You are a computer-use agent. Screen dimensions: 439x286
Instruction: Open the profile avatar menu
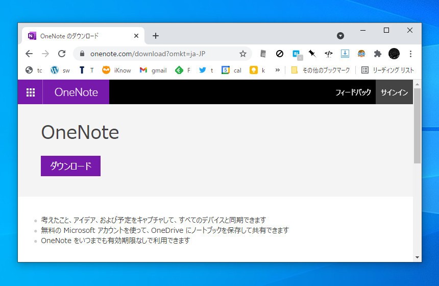coord(394,54)
